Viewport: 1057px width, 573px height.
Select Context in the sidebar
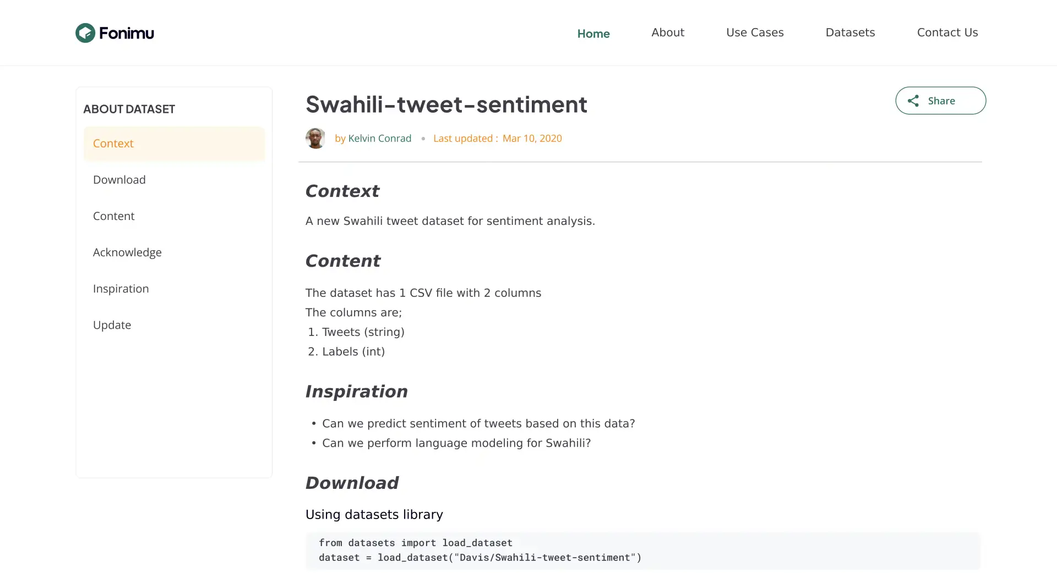(x=113, y=143)
